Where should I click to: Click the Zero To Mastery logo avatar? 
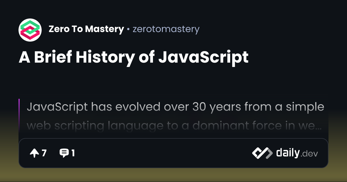pyautogui.click(x=30, y=29)
